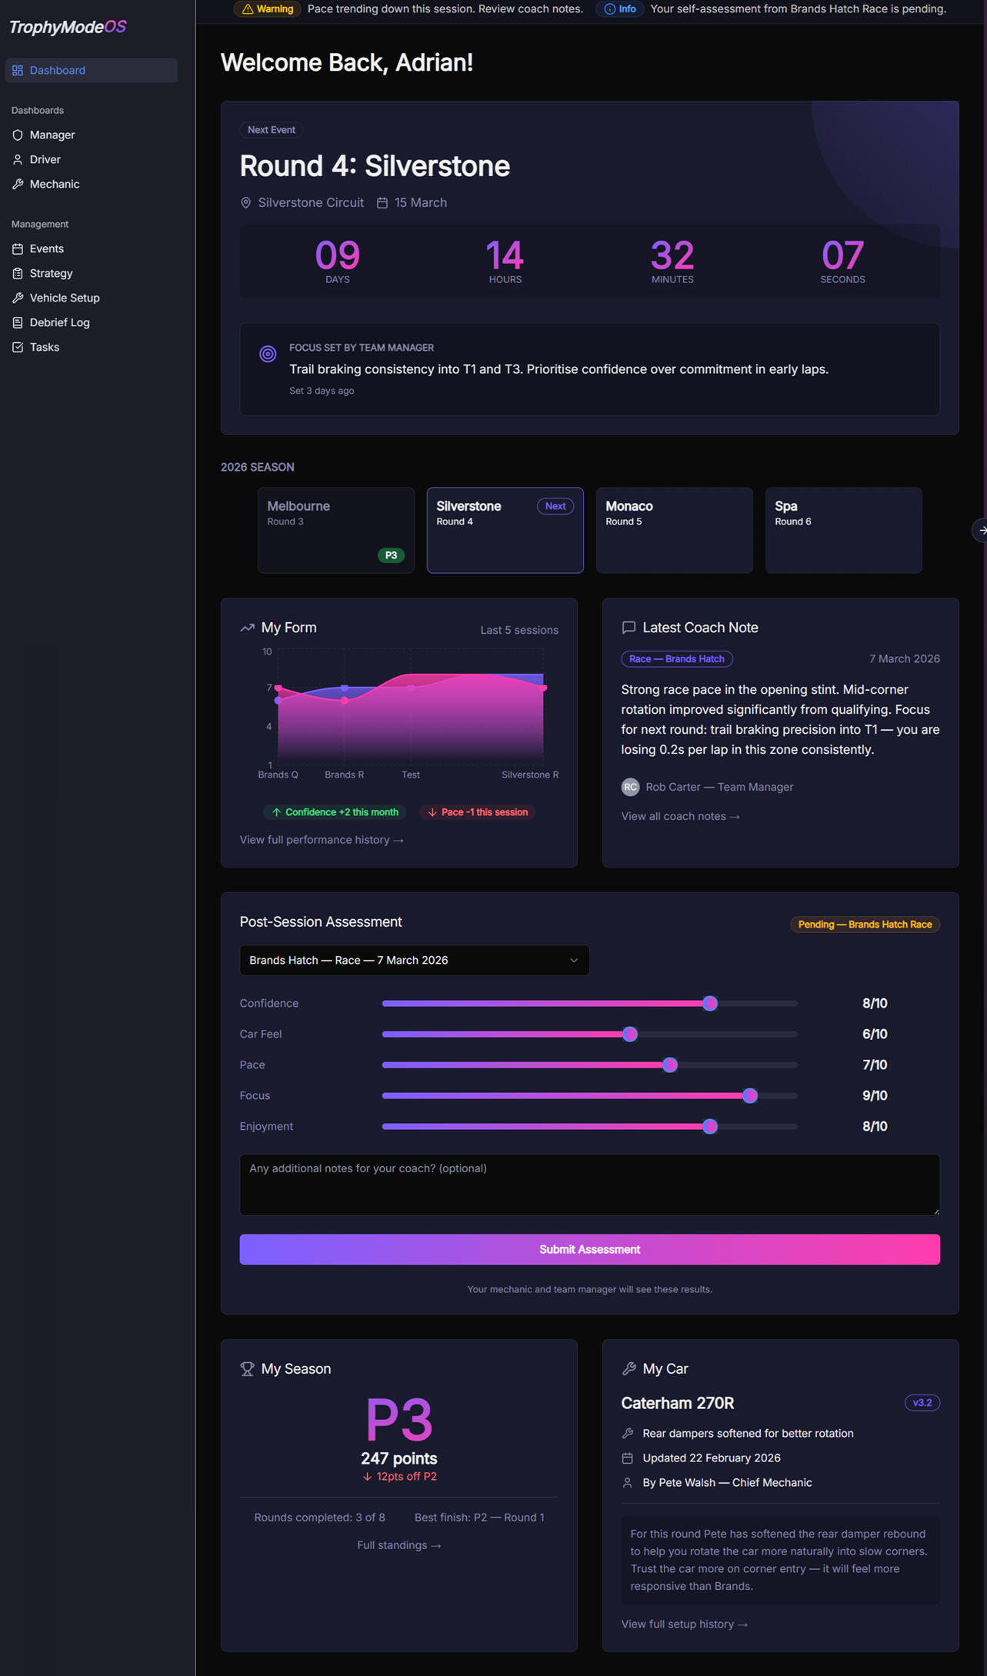Open the Brands Hatch session dropdown
987x1676 pixels.
(x=414, y=960)
